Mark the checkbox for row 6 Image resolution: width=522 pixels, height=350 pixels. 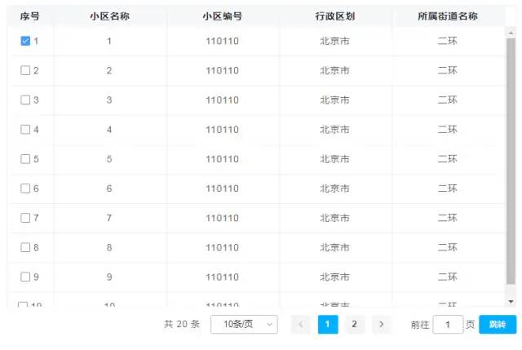click(x=24, y=188)
